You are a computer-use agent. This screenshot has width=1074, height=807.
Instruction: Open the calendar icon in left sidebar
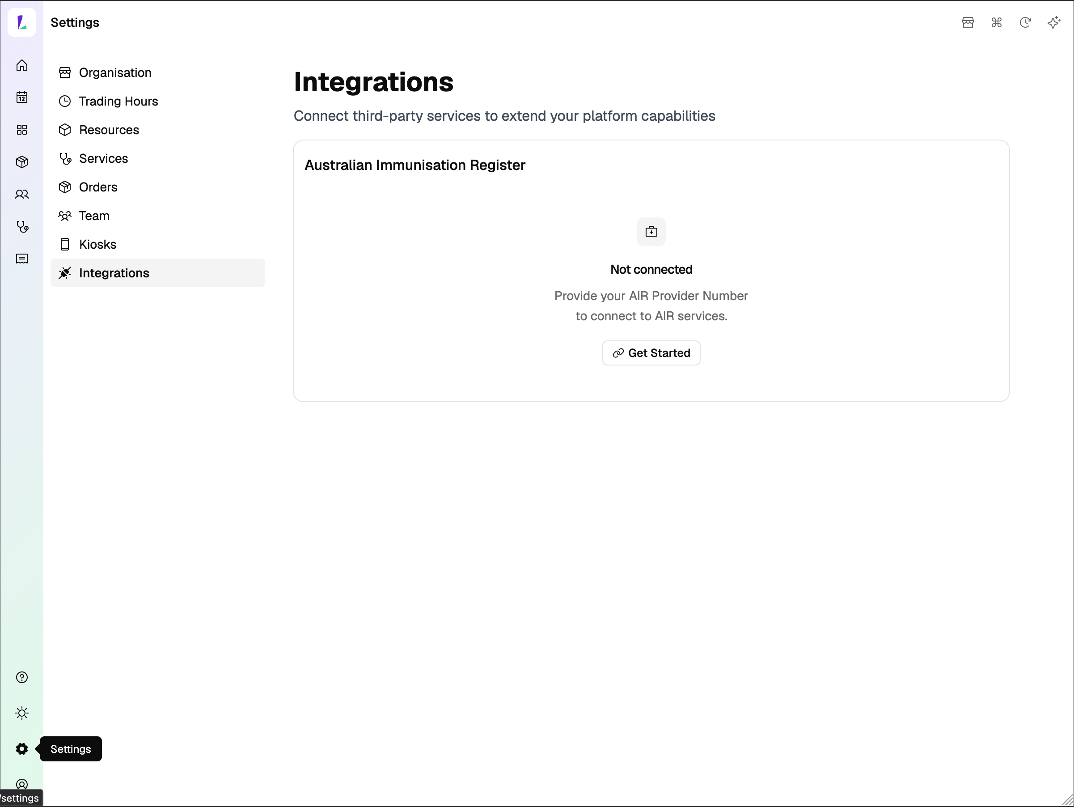22,98
